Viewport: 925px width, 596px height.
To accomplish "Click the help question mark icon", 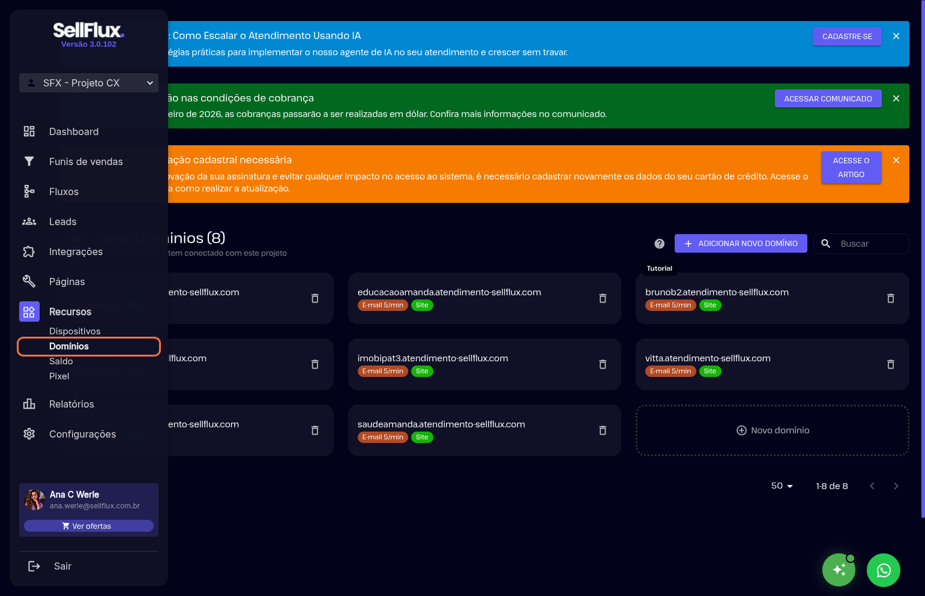I will click(x=659, y=244).
